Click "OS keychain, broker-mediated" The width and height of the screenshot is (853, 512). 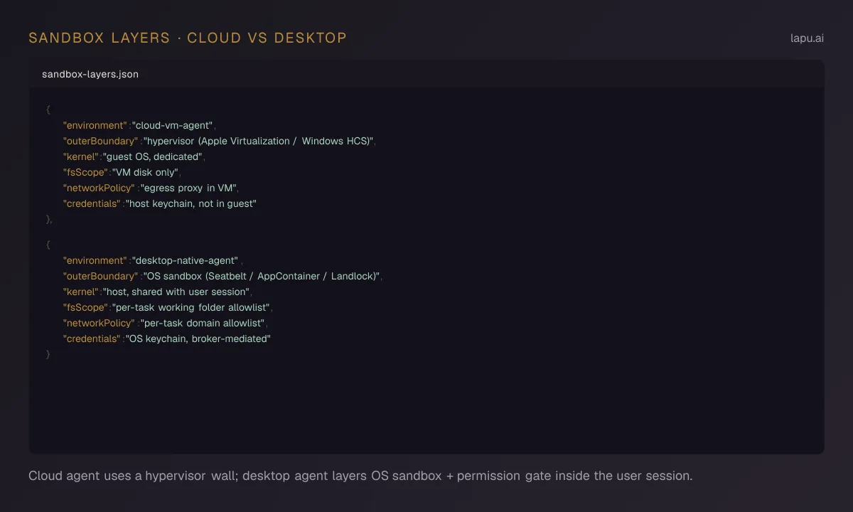pyautogui.click(x=198, y=338)
